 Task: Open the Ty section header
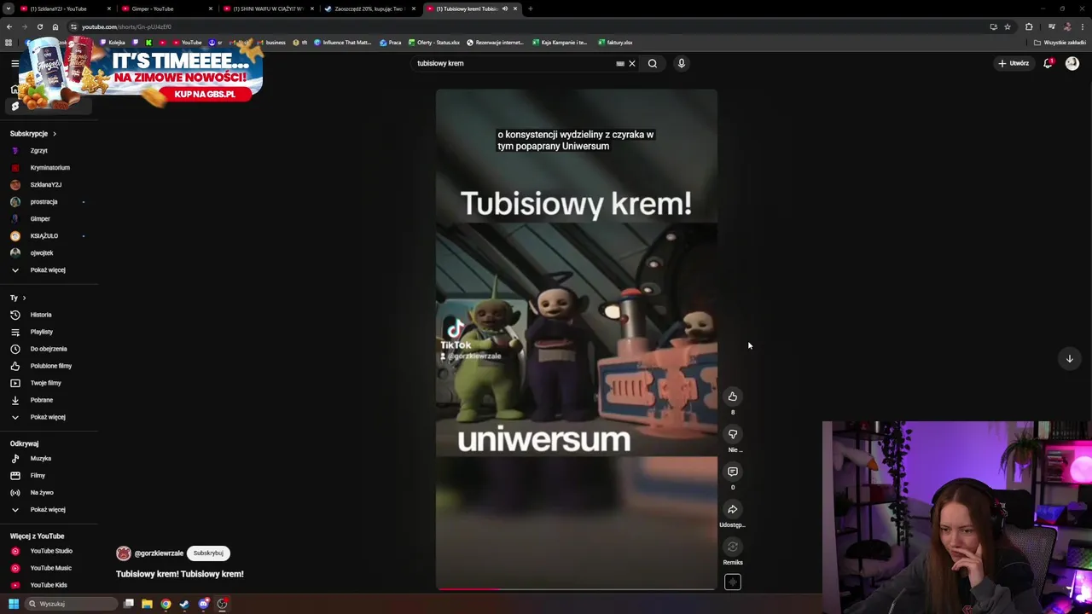pyautogui.click(x=18, y=298)
